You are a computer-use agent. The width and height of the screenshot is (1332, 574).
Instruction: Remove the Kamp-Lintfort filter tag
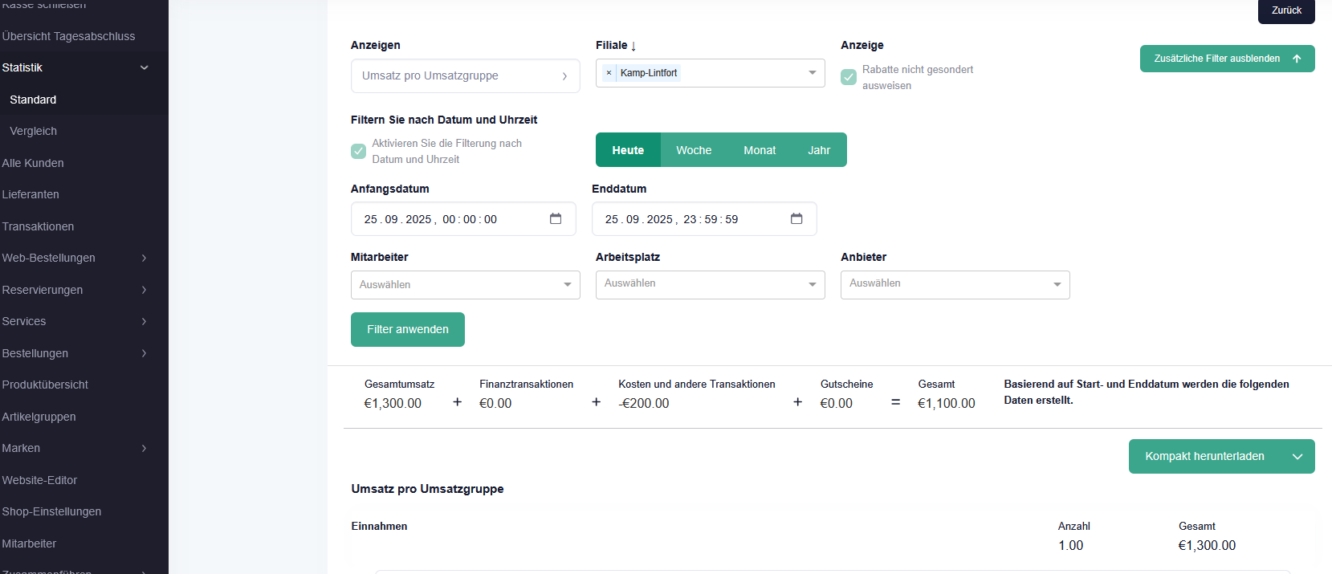[x=609, y=73]
